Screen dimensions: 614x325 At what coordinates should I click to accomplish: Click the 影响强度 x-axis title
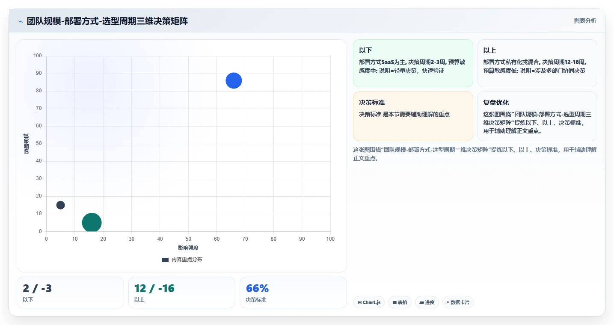(188, 248)
